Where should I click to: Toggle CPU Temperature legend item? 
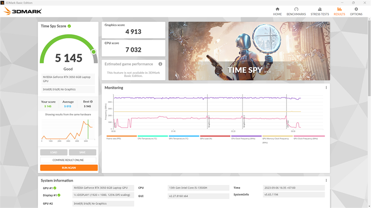point(153,137)
